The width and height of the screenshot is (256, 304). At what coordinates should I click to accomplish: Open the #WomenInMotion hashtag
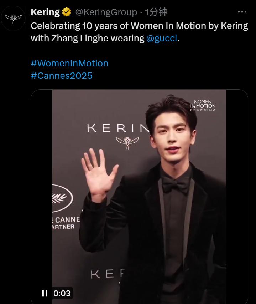69,64
